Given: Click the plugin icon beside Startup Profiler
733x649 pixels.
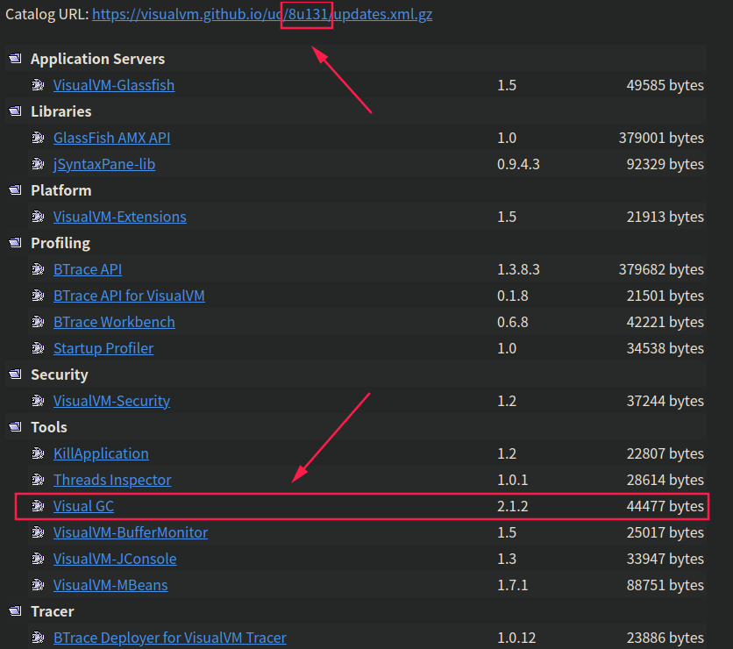Looking at the screenshot, I should click(x=38, y=348).
